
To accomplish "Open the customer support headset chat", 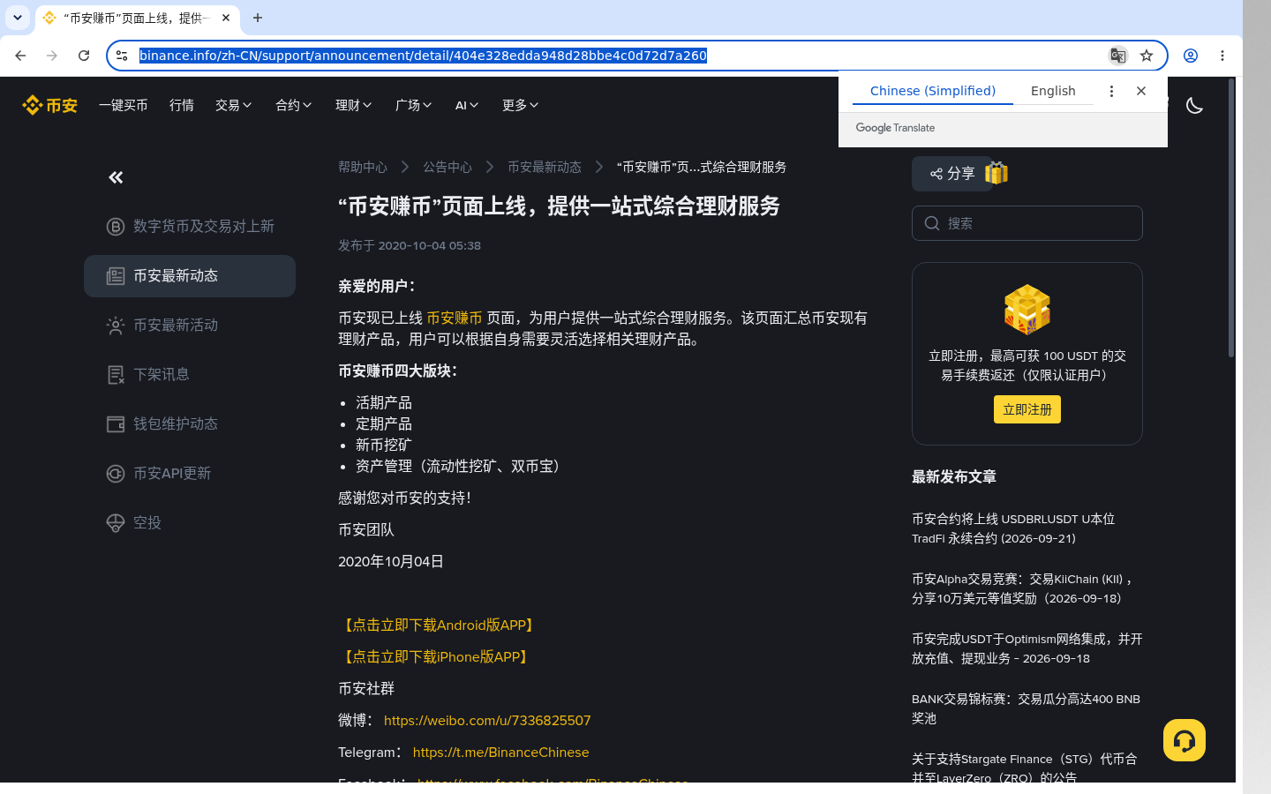I will click(1185, 740).
